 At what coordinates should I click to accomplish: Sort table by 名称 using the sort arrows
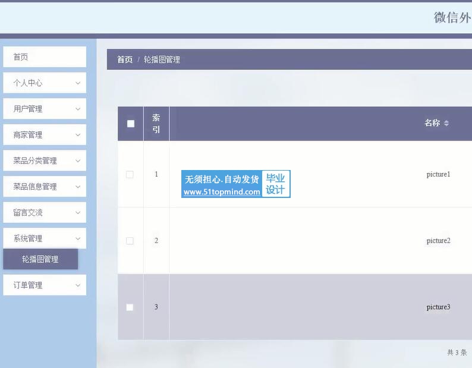446,123
